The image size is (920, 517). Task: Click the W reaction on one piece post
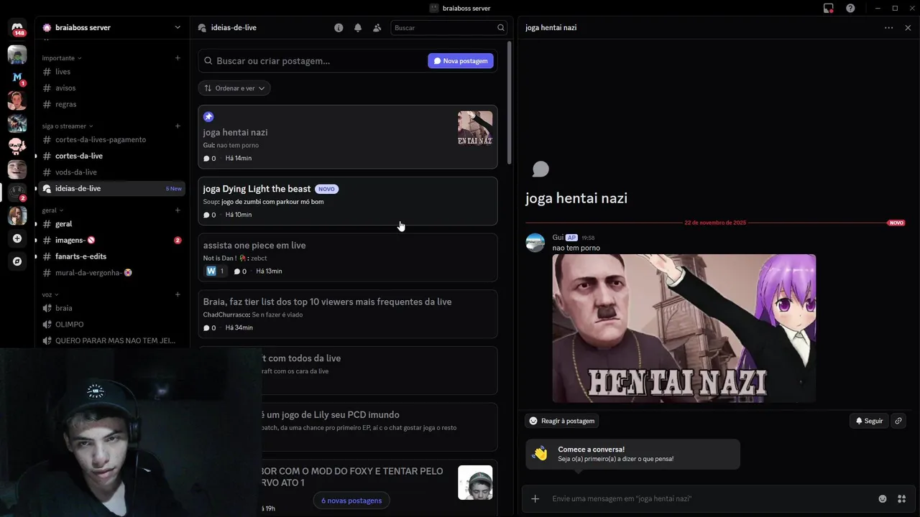(x=216, y=271)
